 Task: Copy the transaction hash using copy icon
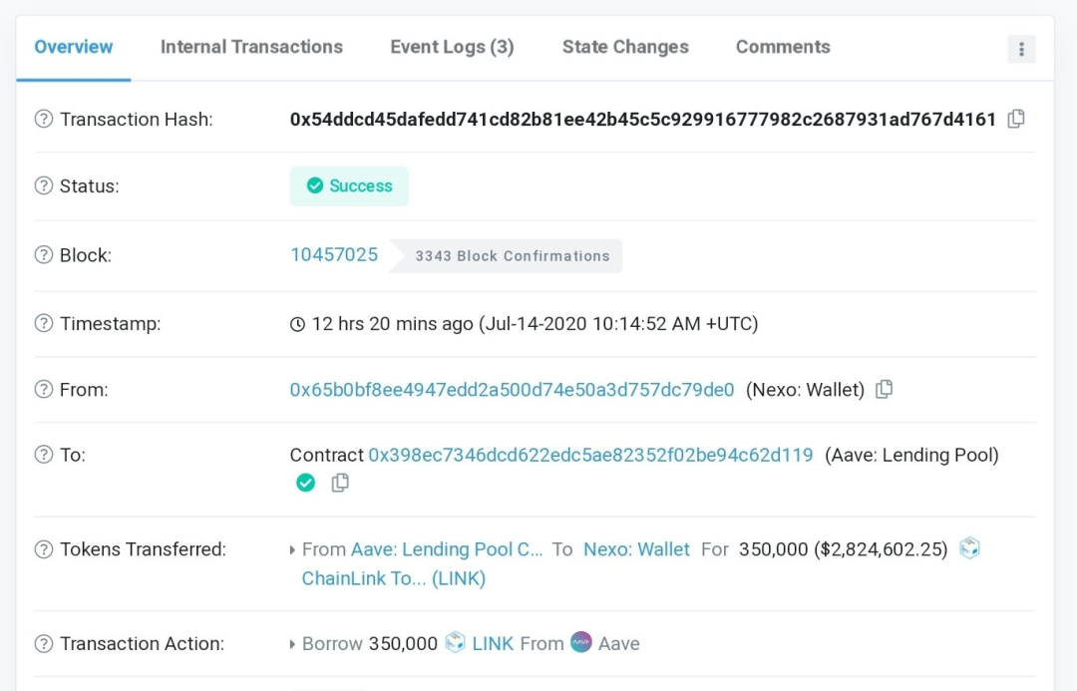pos(1016,119)
